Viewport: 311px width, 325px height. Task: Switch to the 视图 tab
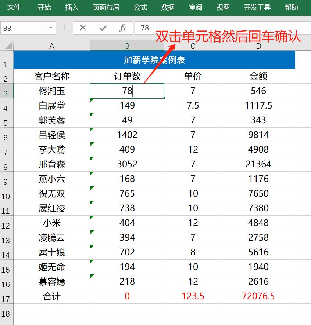point(222,7)
